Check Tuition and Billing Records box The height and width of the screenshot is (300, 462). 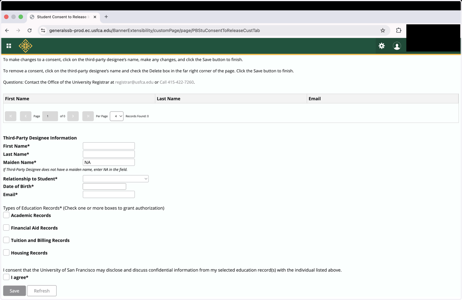6,240
